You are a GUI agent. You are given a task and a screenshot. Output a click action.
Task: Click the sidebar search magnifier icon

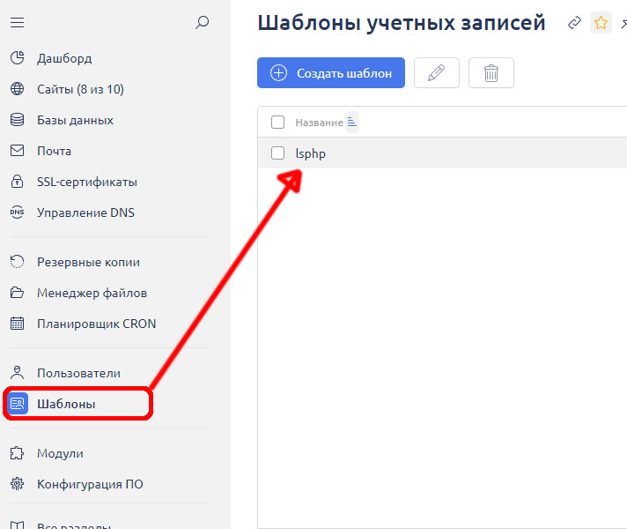pos(203,23)
